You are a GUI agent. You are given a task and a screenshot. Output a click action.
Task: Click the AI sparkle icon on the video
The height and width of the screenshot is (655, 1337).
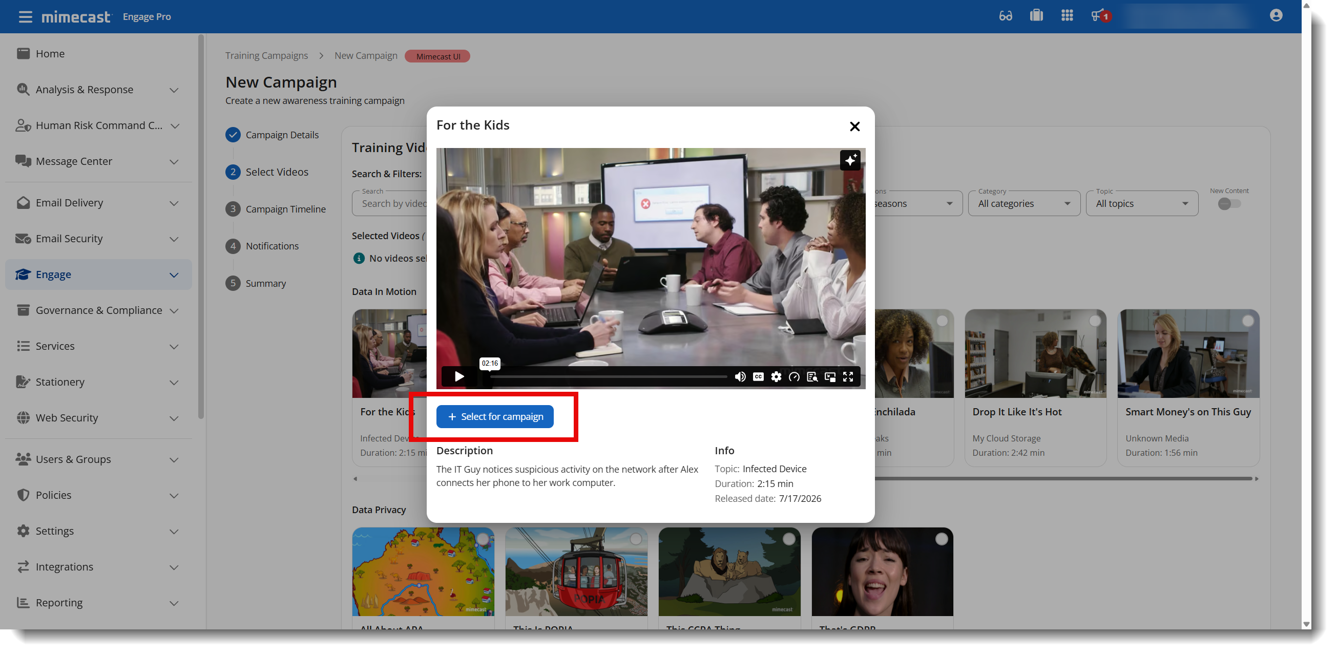[x=850, y=160]
